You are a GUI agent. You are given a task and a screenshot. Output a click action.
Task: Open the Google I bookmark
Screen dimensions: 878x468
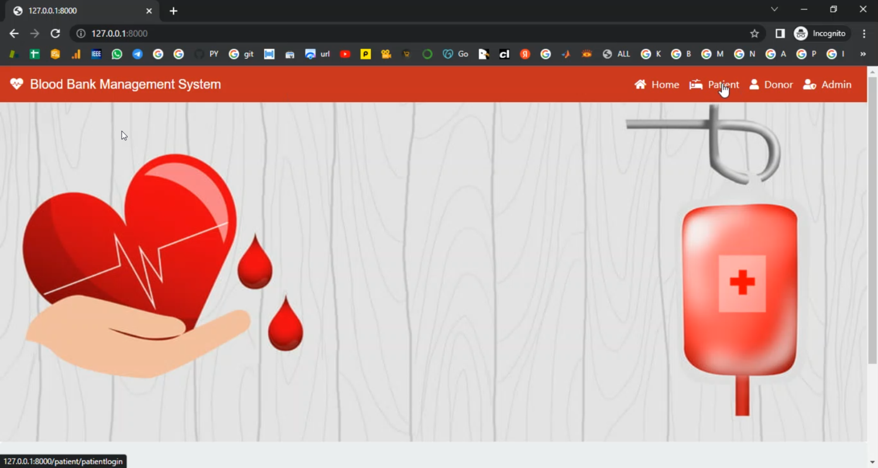click(835, 54)
